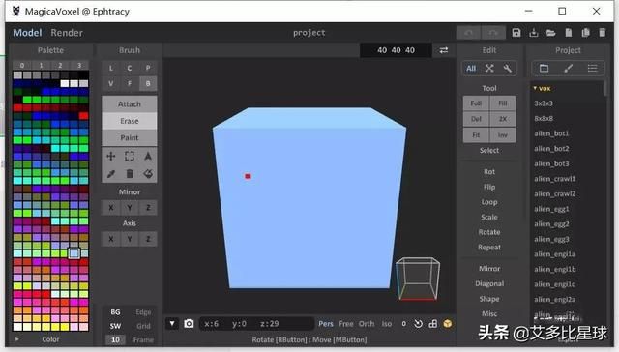Take a screenshot with camera icon
The height and width of the screenshot is (352, 619).
pyautogui.click(x=189, y=324)
